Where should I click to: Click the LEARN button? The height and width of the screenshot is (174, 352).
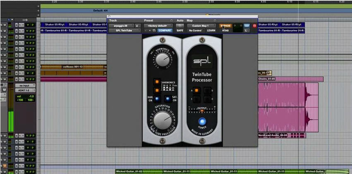click(x=211, y=31)
